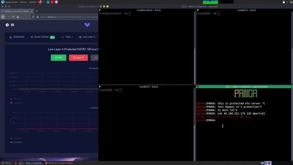Open the System menu in top panel

coord(33,2)
